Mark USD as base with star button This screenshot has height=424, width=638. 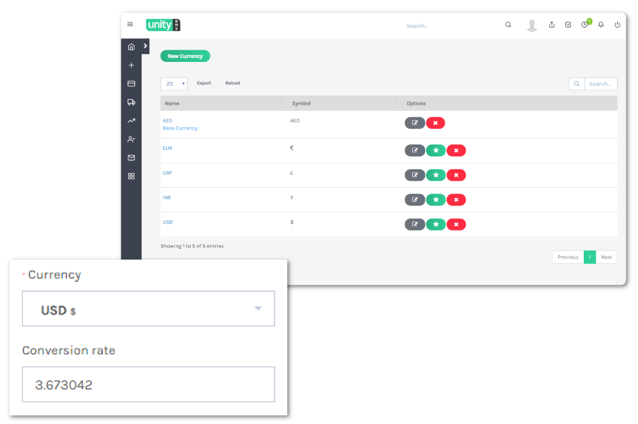(x=436, y=224)
